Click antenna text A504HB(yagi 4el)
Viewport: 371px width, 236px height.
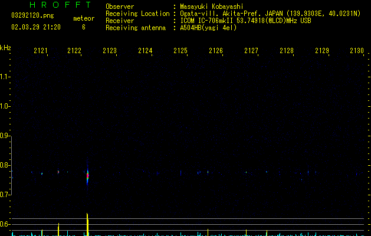208,28
